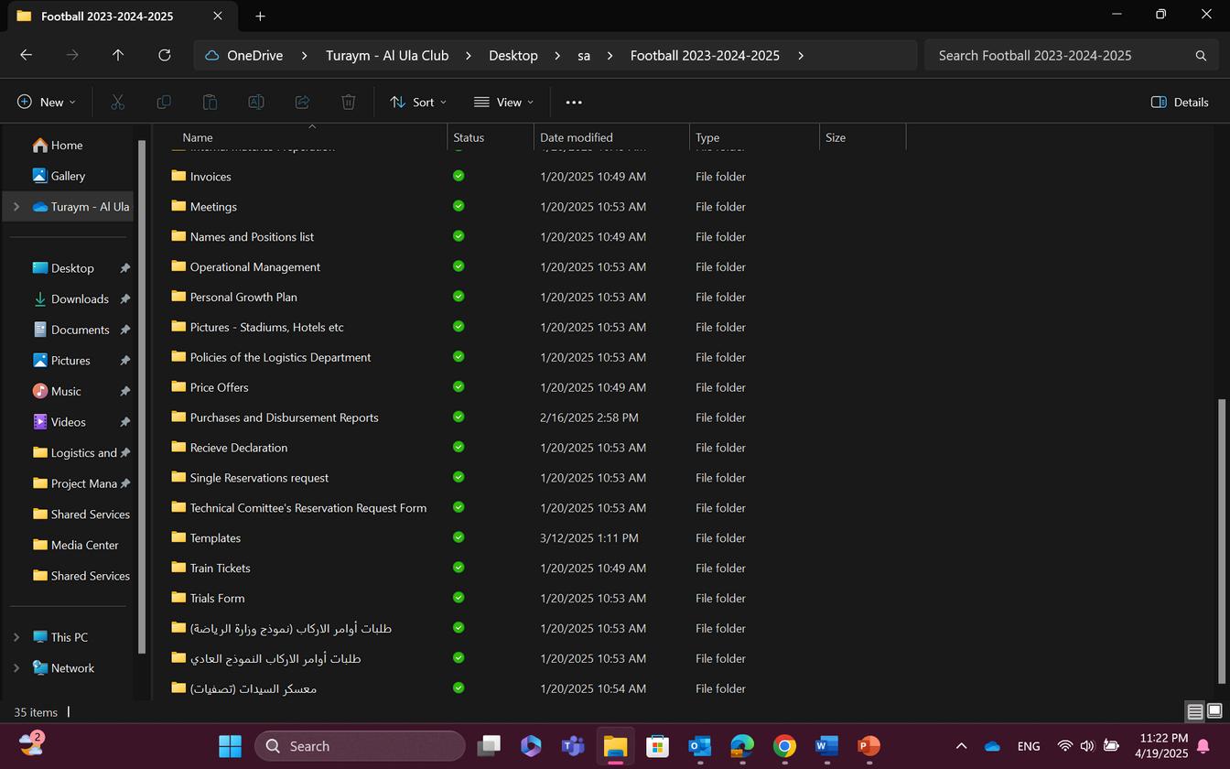Click the Back navigation arrow

tap(26, 55)
